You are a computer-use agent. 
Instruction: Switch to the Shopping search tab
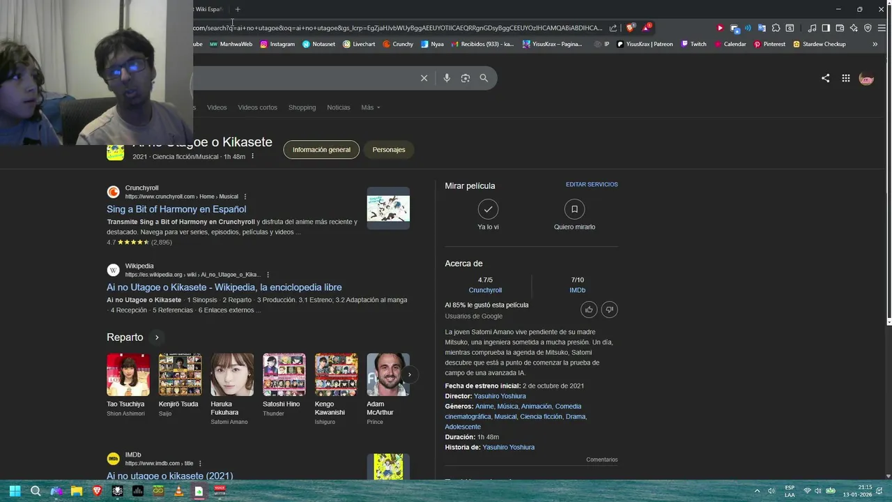(x=302, y=107)
